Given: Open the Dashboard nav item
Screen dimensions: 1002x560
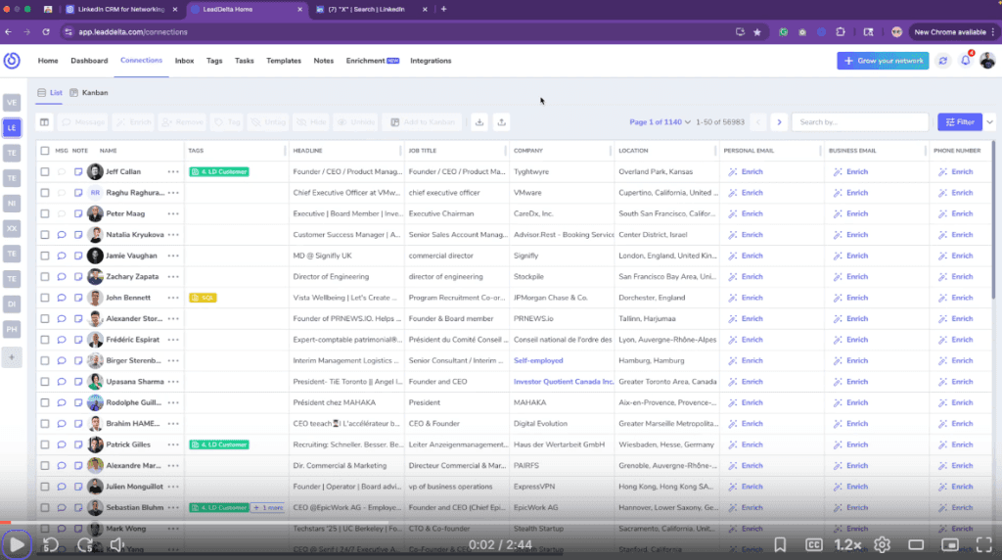Looking at the screenshot, I should coord(89,61).
